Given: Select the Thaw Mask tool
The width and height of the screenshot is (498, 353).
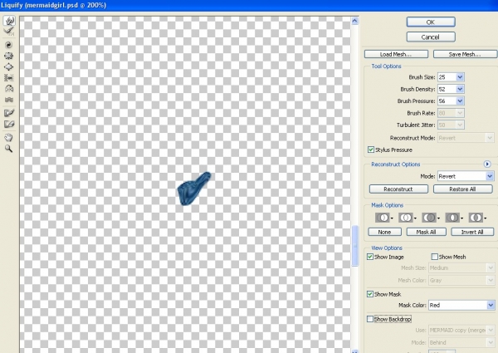Looking at the screenshot, I should pyautogui.click(x=9, y=124).
